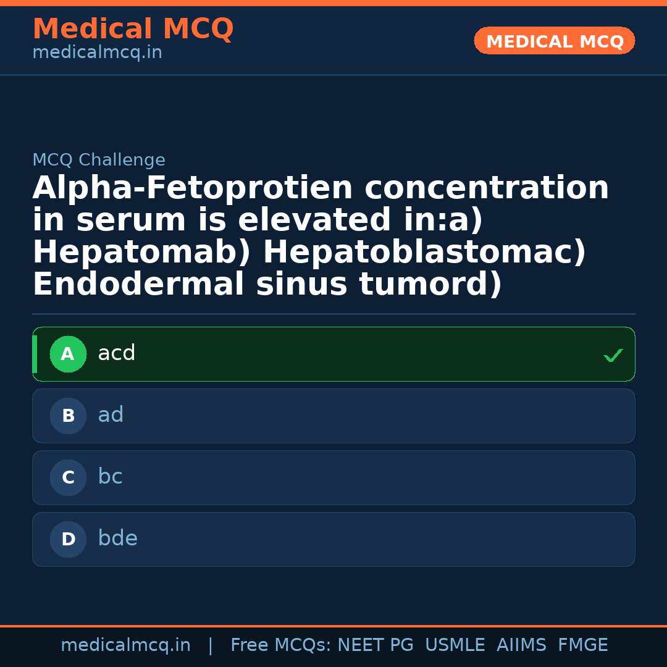667x667 pixels.
Task: Click the Alpha-Fetoprotein question text
Action: pos(321,237)
